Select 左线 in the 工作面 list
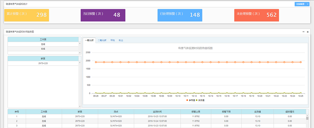This screenshot has height=128, width=314. point(43,44)
